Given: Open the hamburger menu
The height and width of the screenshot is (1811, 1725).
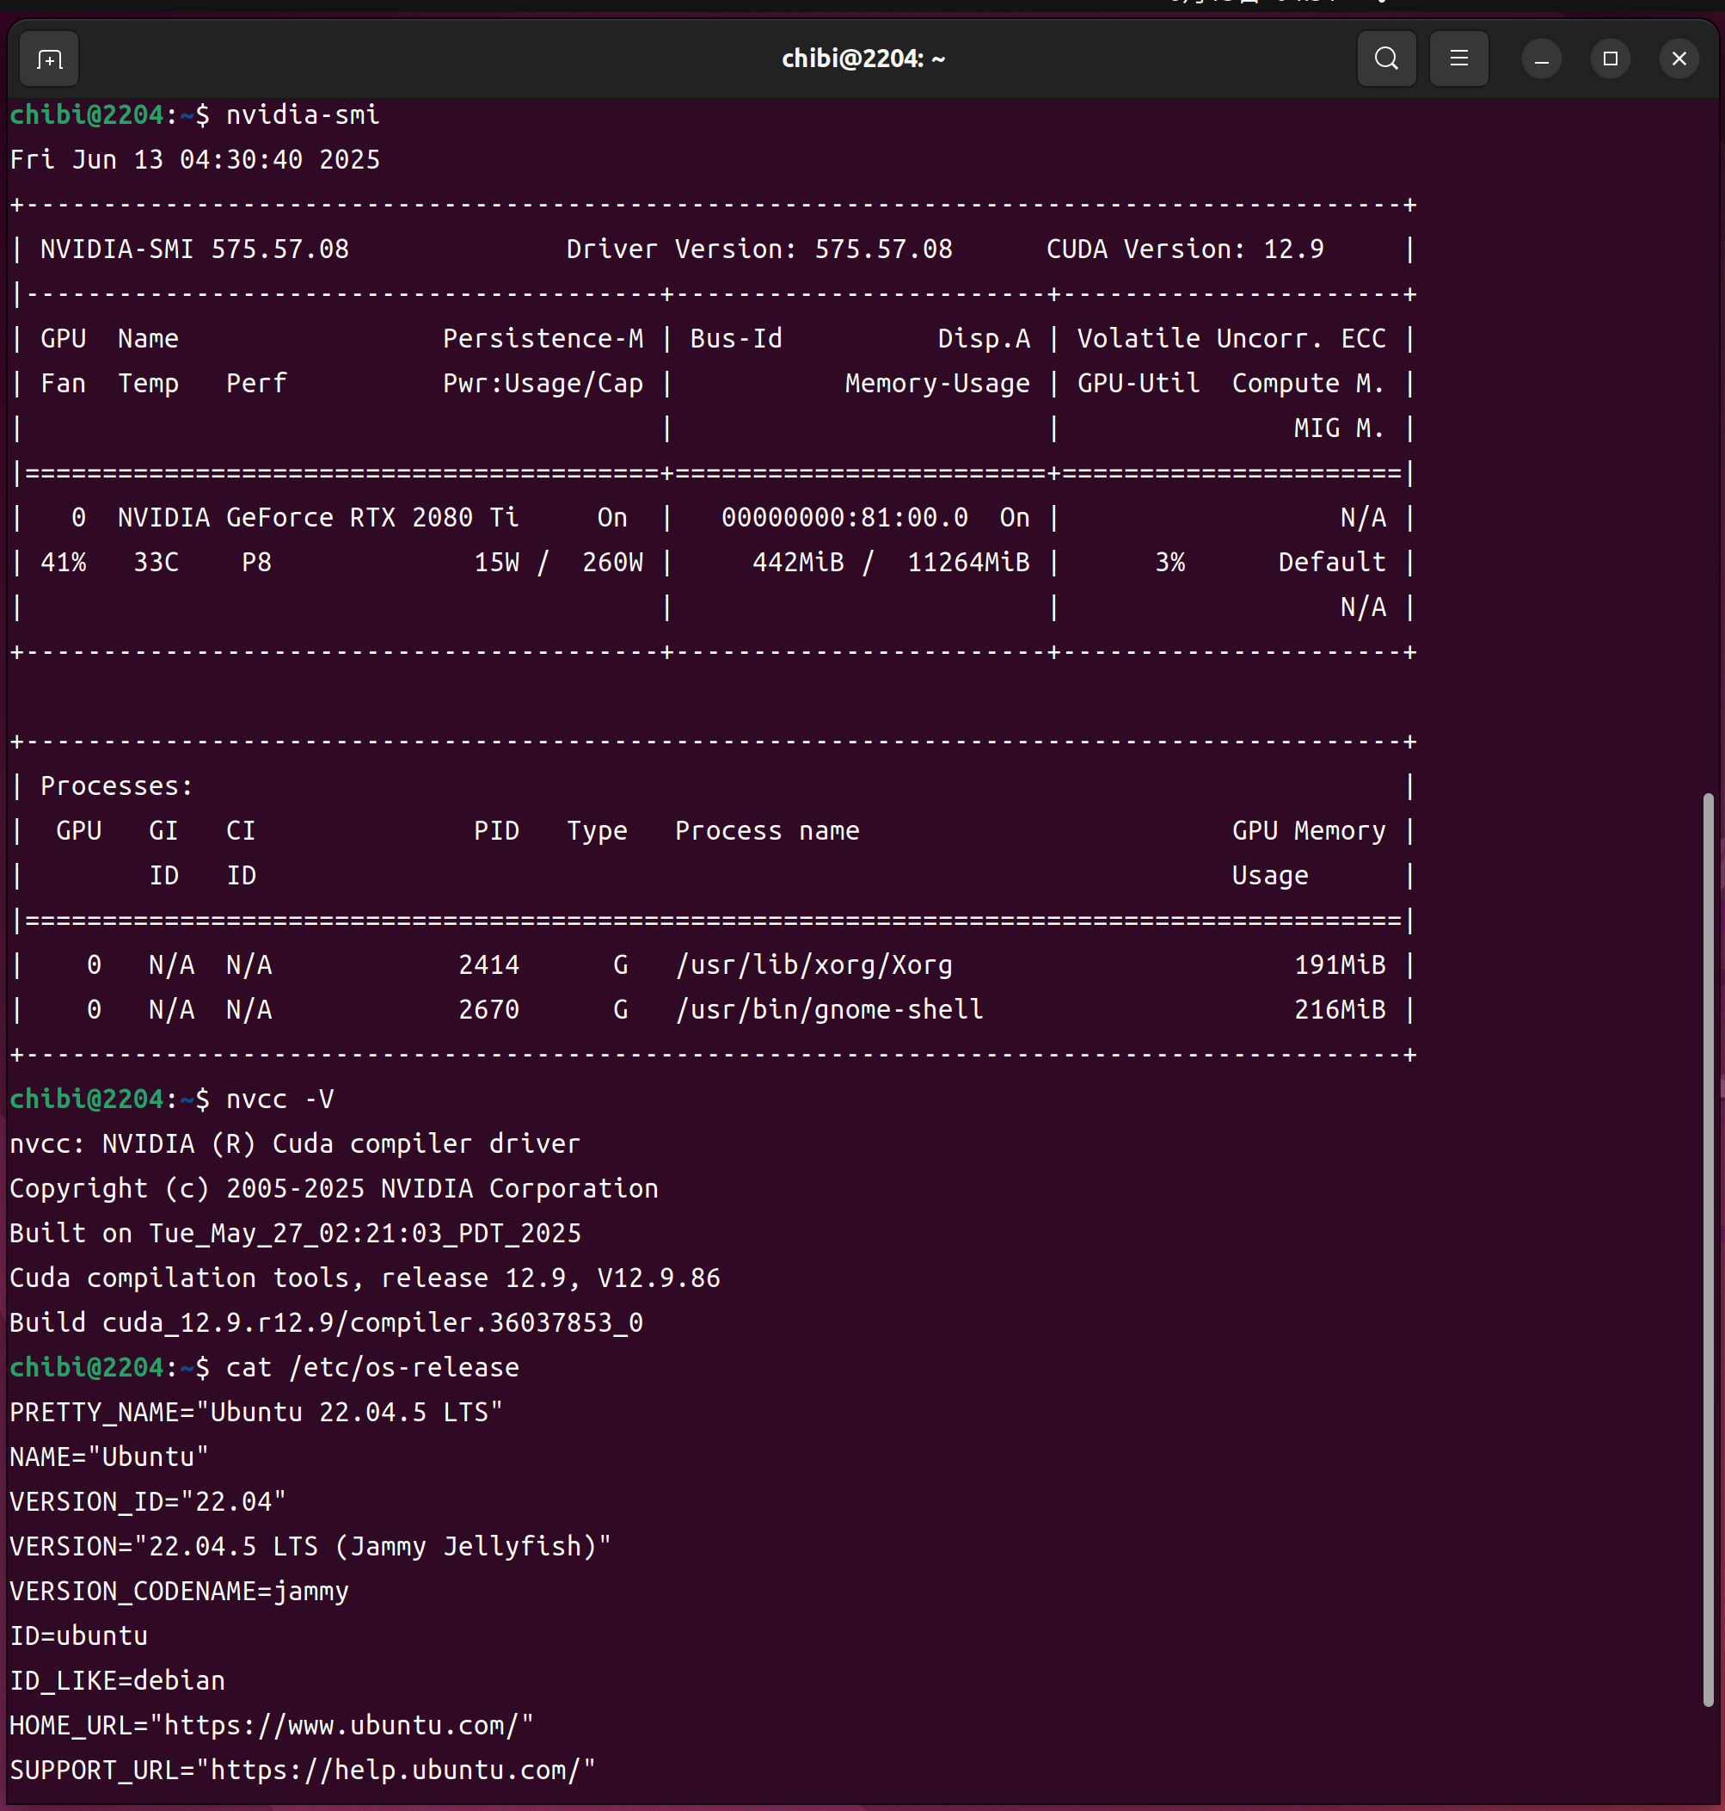Looking at the screenshot, I should [1458, 59].
